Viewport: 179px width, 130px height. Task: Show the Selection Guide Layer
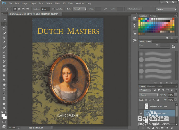(x=141, y=106)
